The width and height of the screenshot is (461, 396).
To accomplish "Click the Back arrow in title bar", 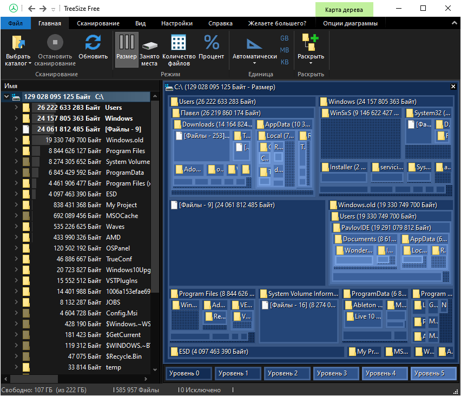I will (32, 9).
